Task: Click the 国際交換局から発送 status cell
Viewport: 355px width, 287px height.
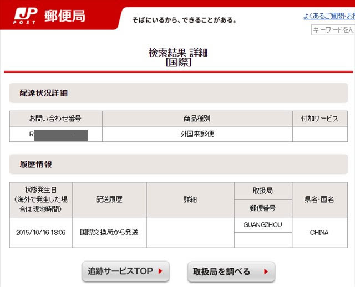Action: pos(109,233)
